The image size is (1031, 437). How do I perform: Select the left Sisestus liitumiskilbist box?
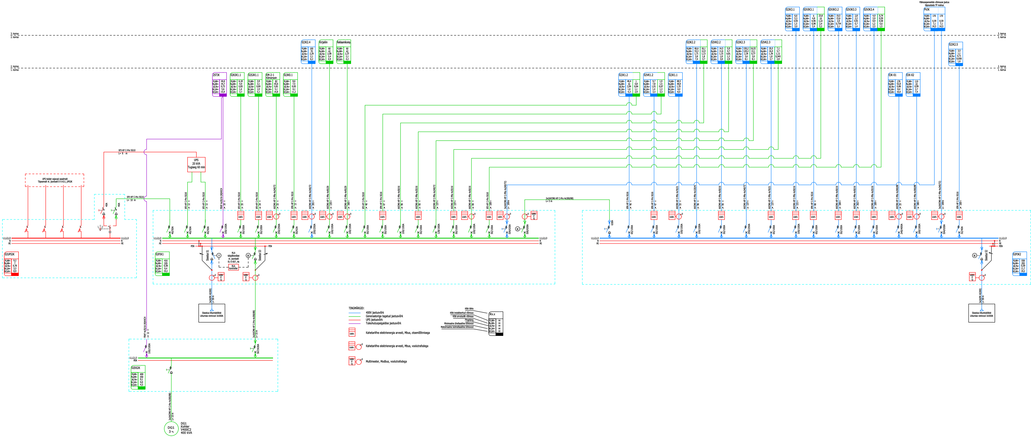pos(212,314)
